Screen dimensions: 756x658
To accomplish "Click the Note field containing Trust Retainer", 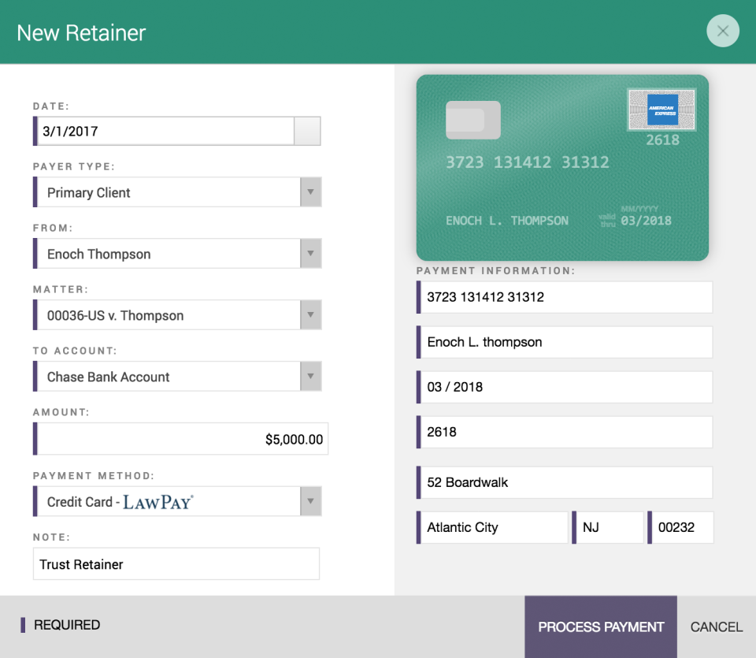I will click(176, 563).
